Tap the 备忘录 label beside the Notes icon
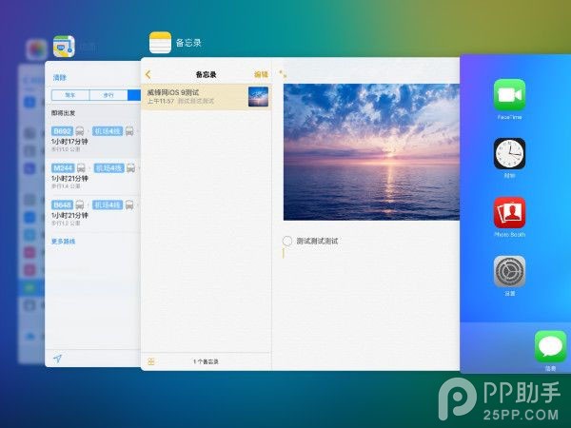 [188, 43]
